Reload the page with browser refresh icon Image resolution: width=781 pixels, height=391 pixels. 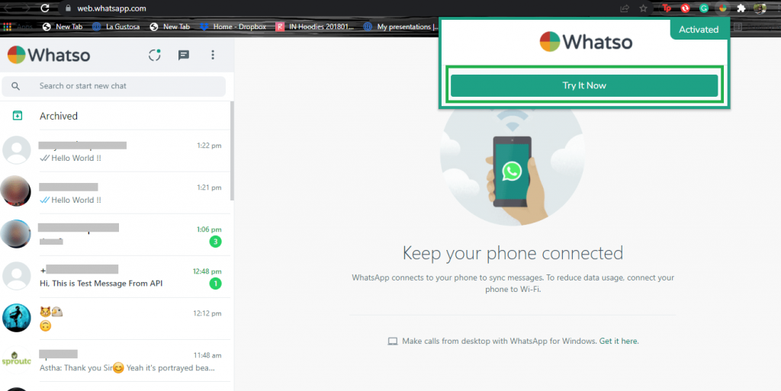[x=45, y=8]
